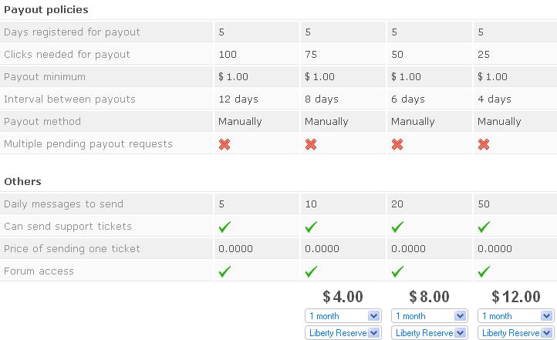The image size is (557, 340).
Task: Click the $12.00 price label
Action: [x=516, y=297]
